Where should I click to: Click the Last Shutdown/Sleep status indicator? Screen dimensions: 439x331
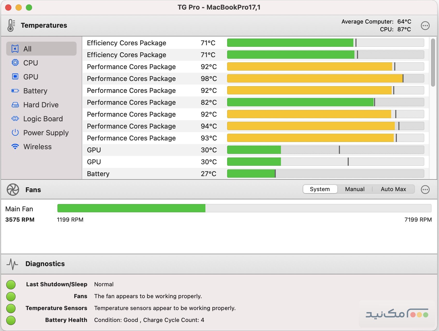[11, 284]
